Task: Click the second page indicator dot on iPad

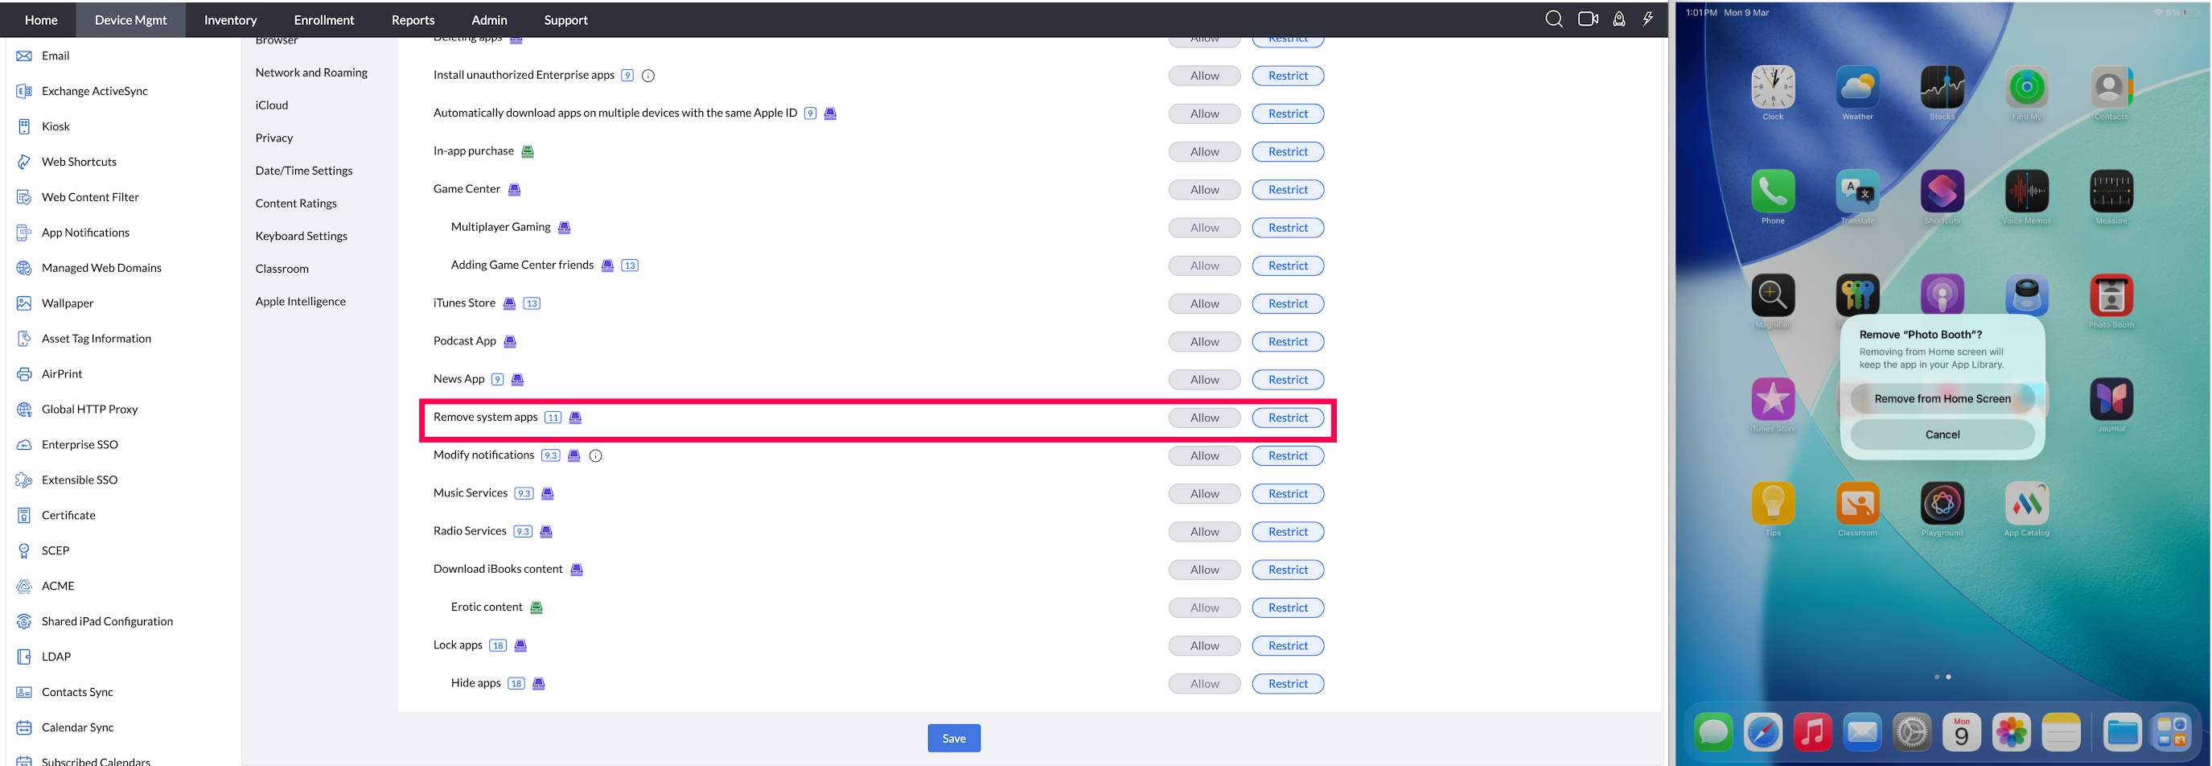Action: (x=1949, y=676)
